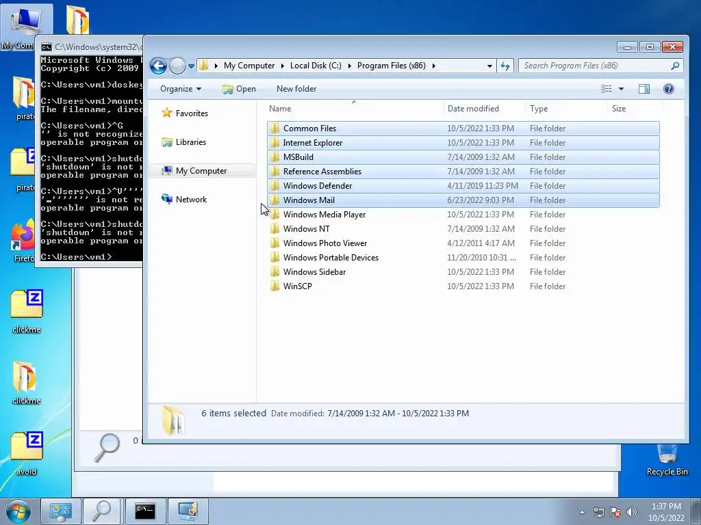Click the avoid zip desktop icon
Screen dimensions: 701x525
[27, 454]
